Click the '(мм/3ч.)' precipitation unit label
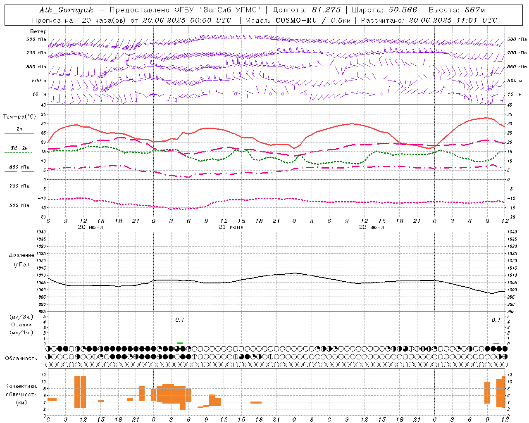 click(21, 317)
